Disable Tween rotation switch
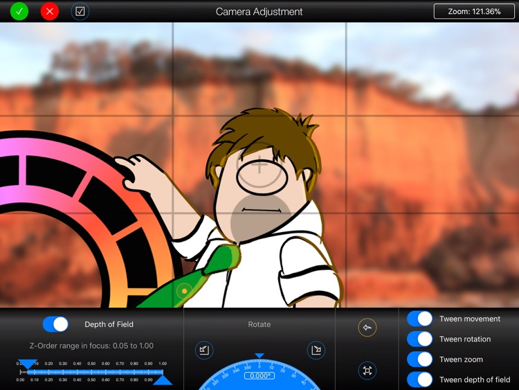Viewport: 519px width, 390px height. pos(419,339)
